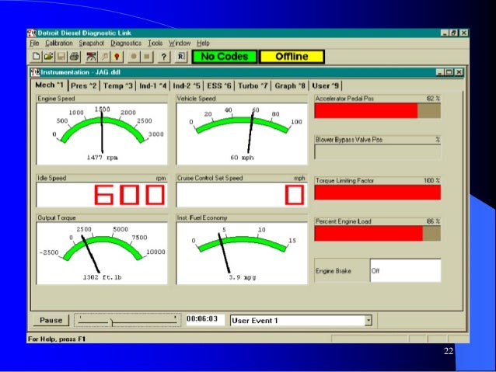Click the Save diskette toolbar icon
The width and height of the screenshot is (496, 372).
(61, 57)
